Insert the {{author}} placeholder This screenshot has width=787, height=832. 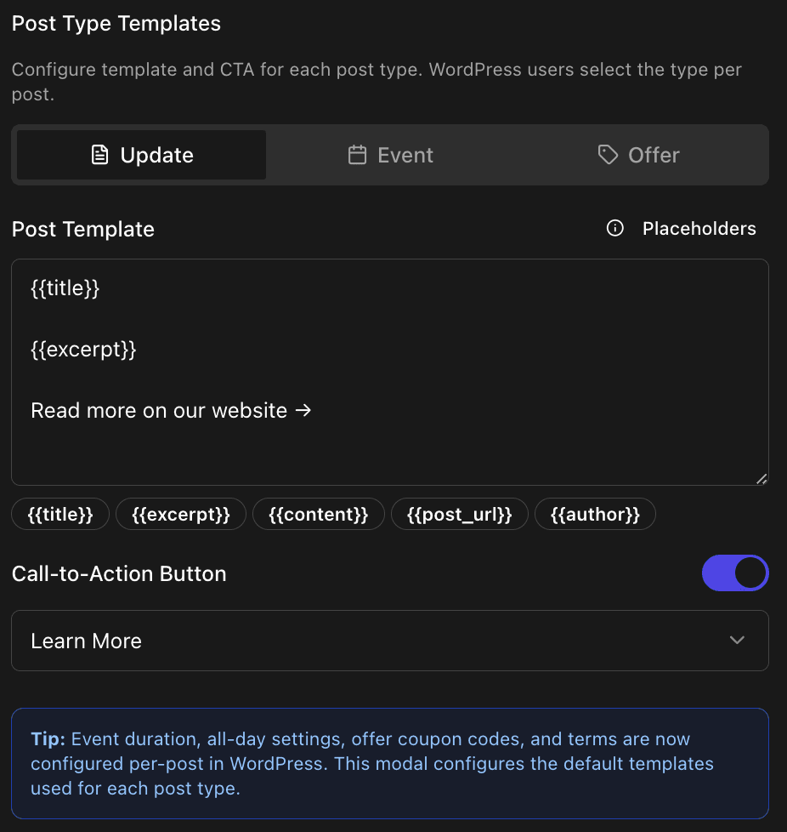(595, 514)
